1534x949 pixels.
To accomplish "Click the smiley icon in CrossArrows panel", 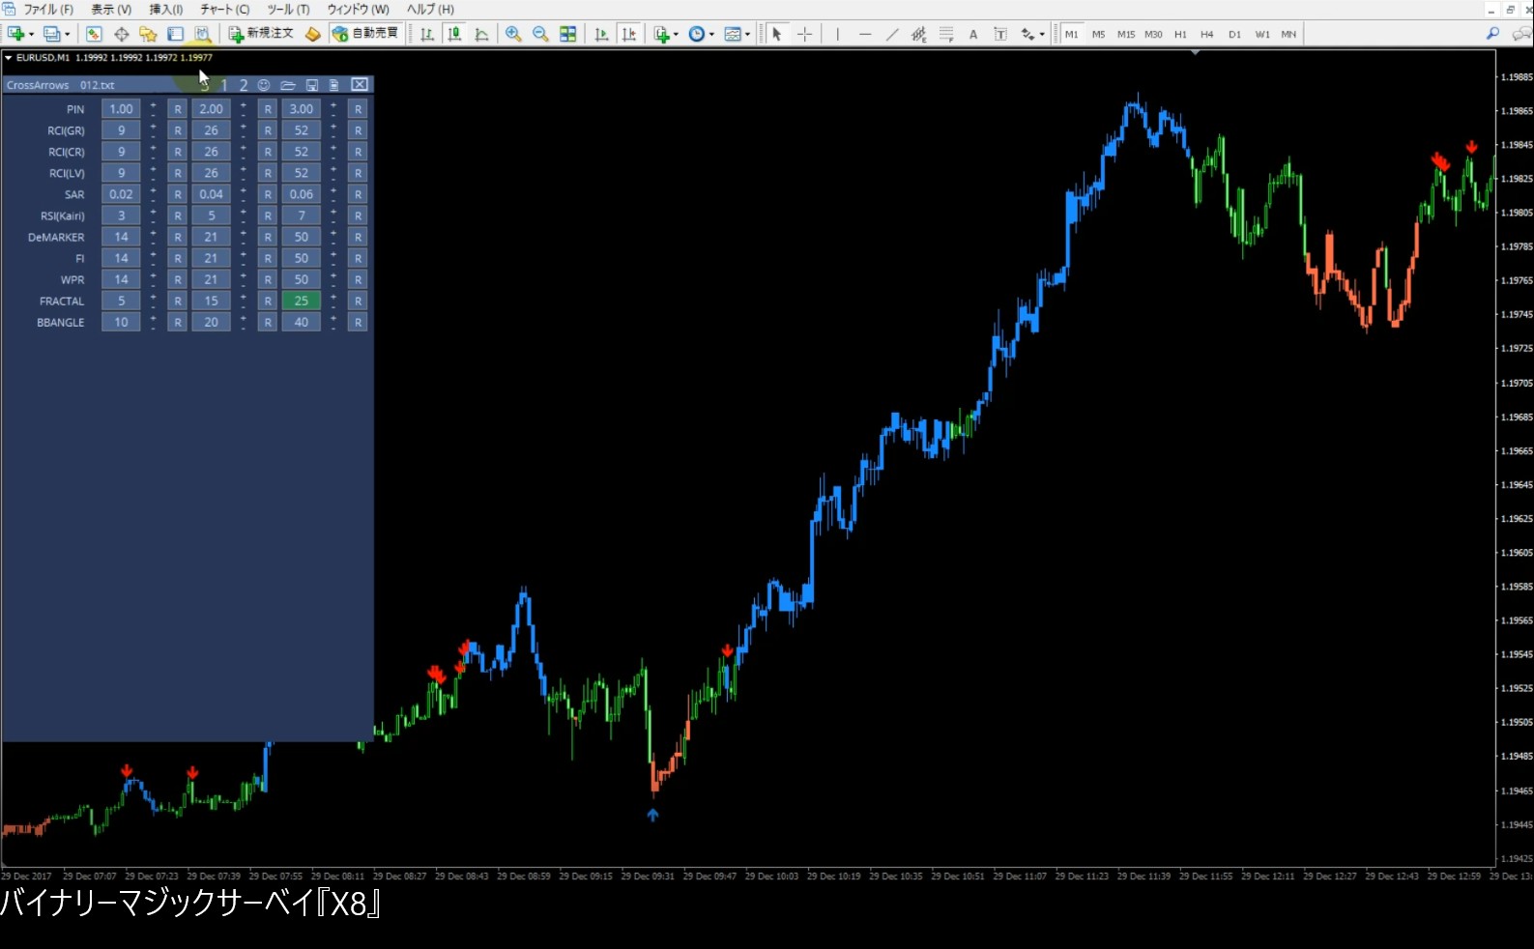I will tap(264, 85).
